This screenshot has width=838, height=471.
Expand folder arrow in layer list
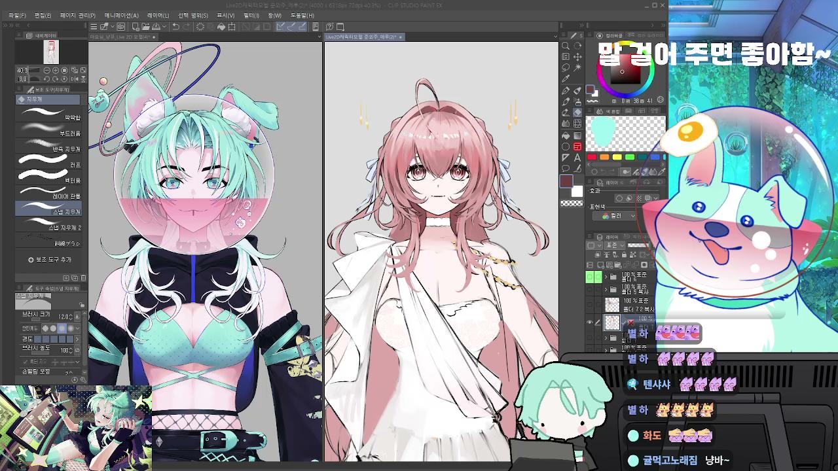pos(605,277)
